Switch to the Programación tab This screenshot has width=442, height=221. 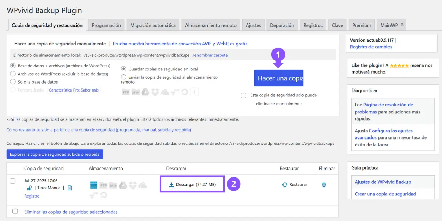click(106, 25)
